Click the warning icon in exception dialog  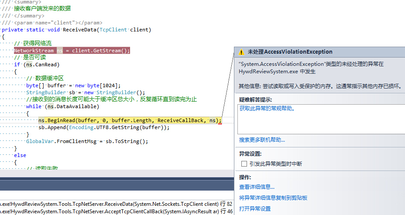click(x=241, y=52)
